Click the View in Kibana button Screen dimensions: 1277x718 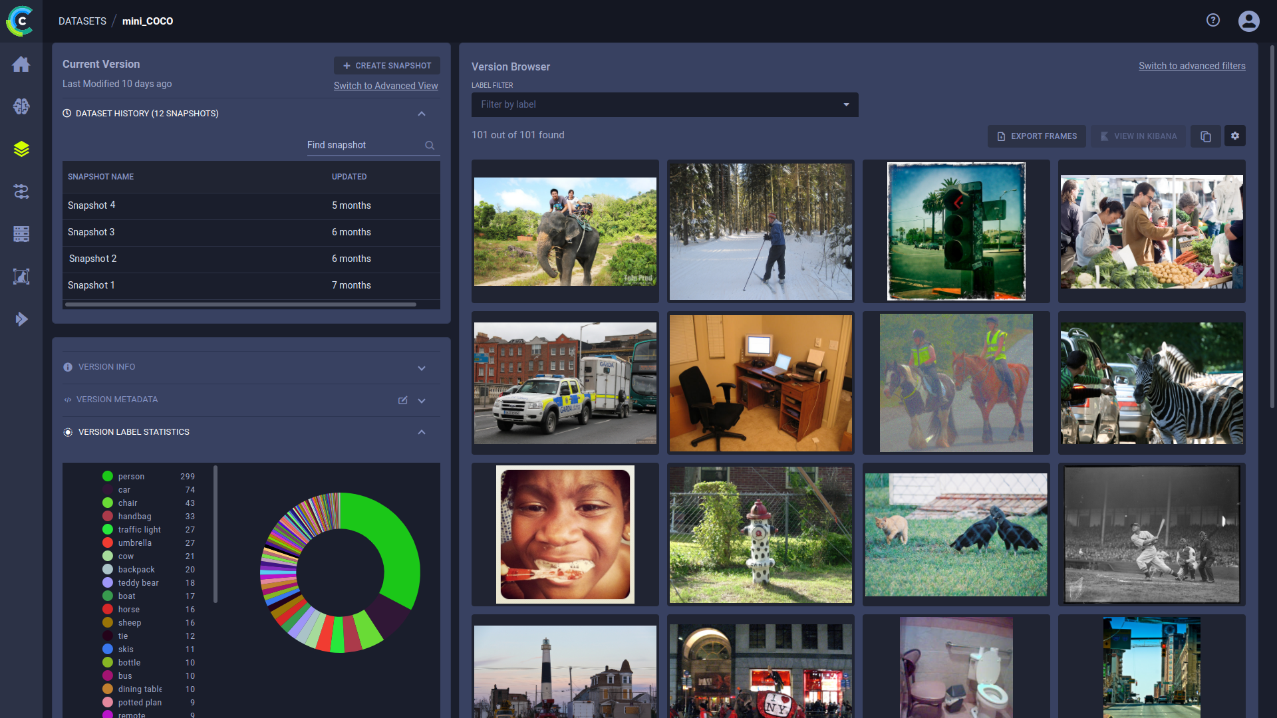[1138, 136]
